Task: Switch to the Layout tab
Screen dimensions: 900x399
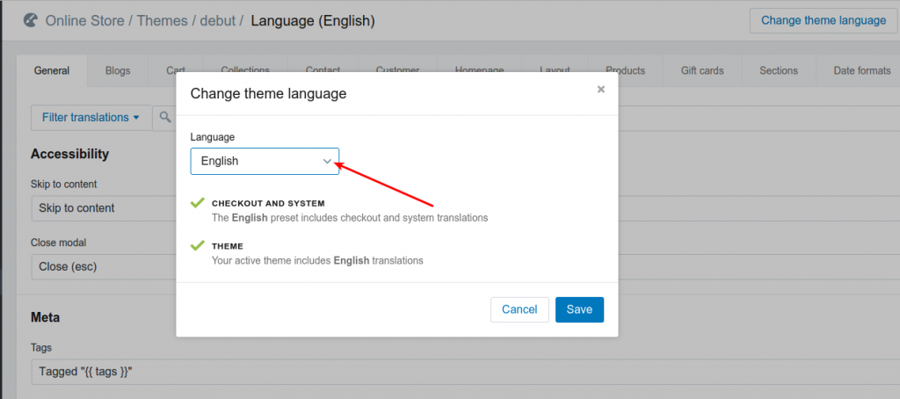Action: [555, 70]
